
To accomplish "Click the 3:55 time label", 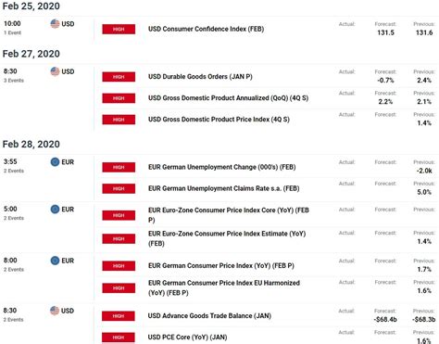I will tap(10, 161).
